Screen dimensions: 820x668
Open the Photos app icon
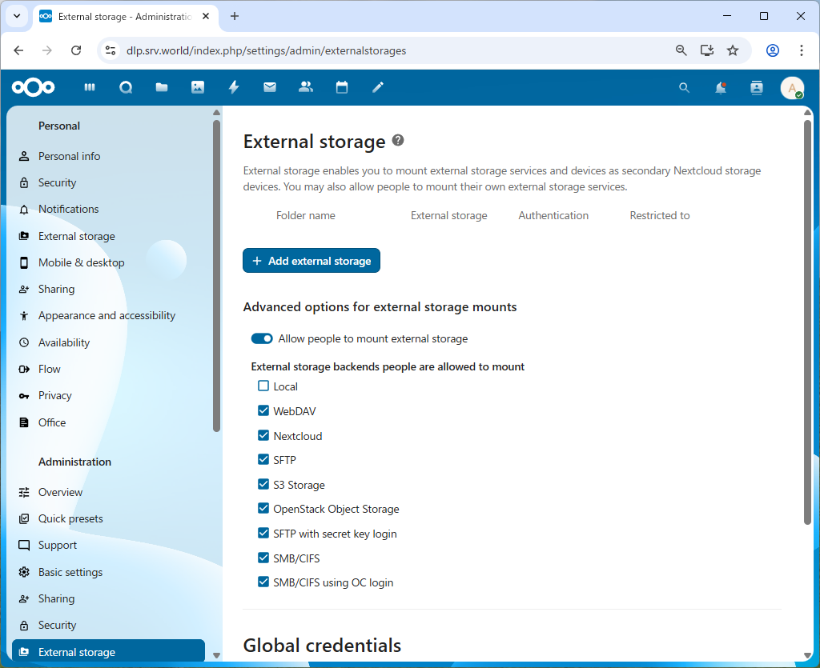tap(198, 87)
